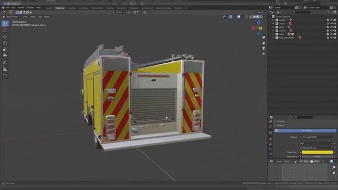Click the Subsurface value slider

[x=317, y=157]
